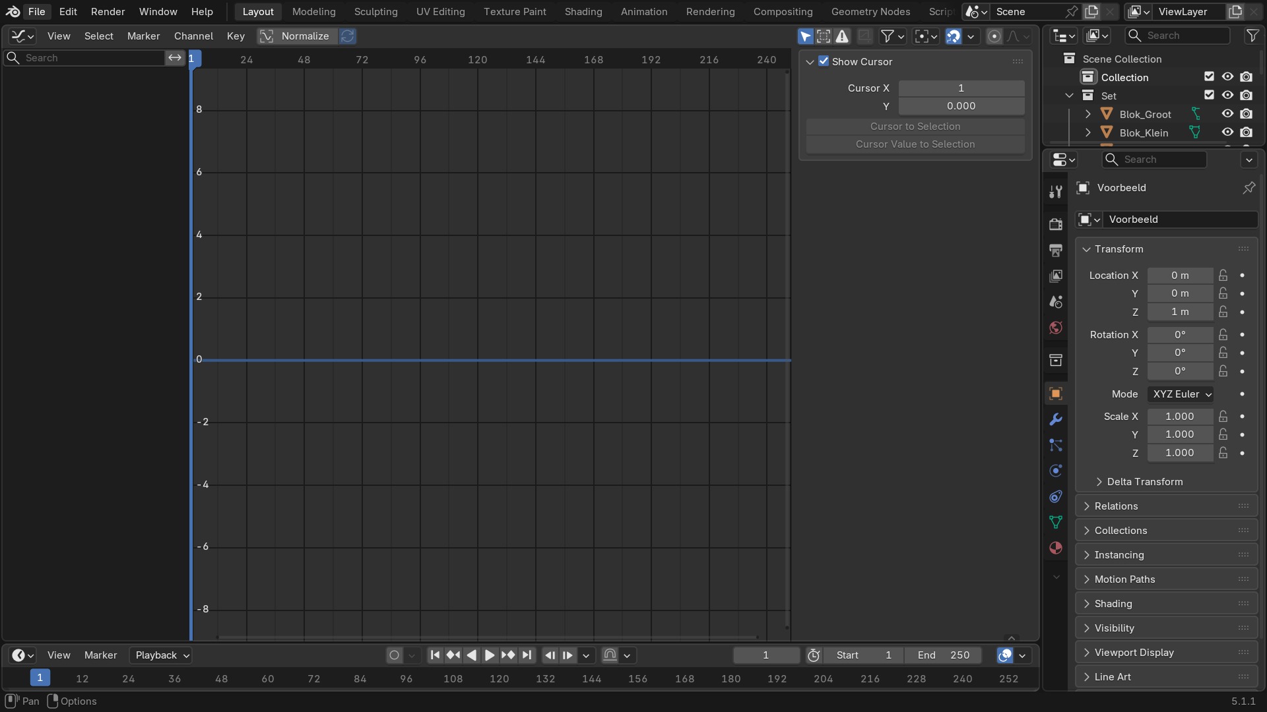Open the Render menu

pos(108,12)
